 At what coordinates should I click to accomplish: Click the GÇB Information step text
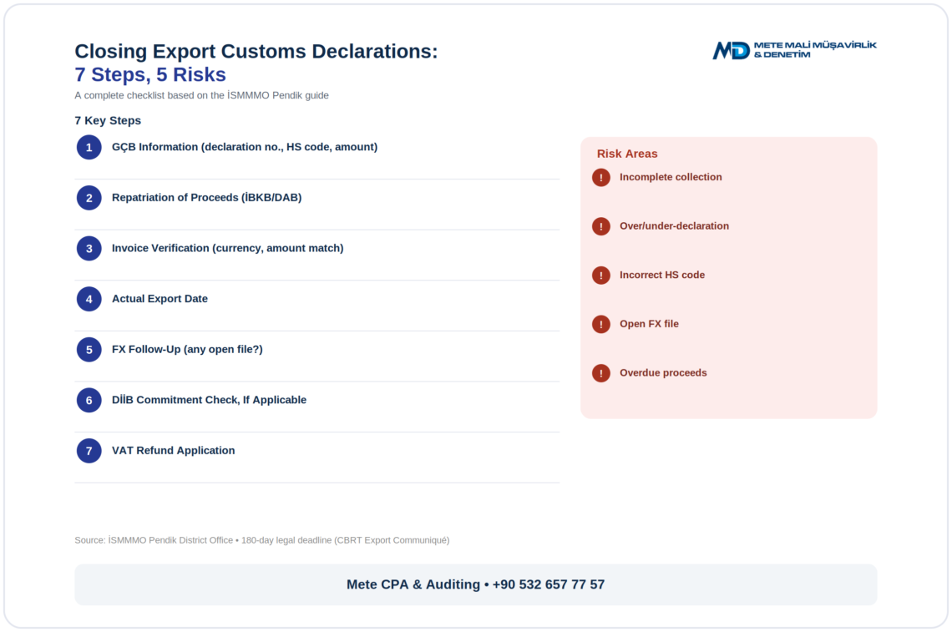pos(245,147)
